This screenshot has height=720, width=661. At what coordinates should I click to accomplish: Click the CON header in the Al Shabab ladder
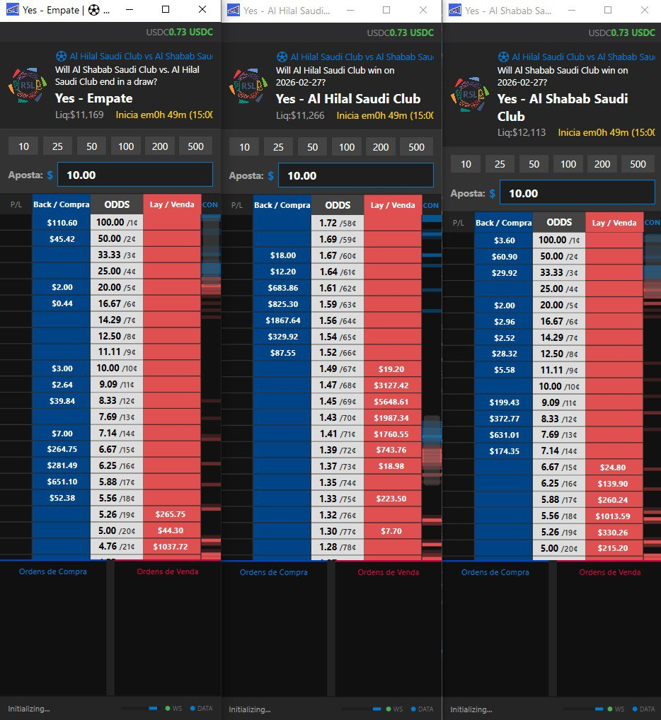point(651,222)
